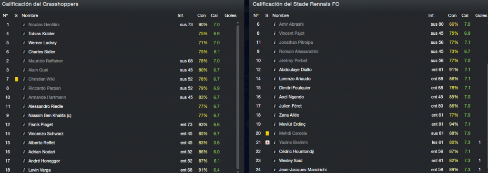Viewport: 488px width, 173px height.
Task: Open info icon for Wesley Saïd
Action: coord(274,161)
